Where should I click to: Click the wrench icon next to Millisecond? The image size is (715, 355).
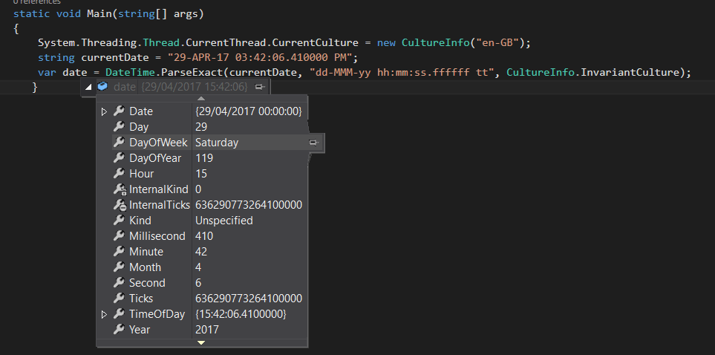click(x=119, y=236)
